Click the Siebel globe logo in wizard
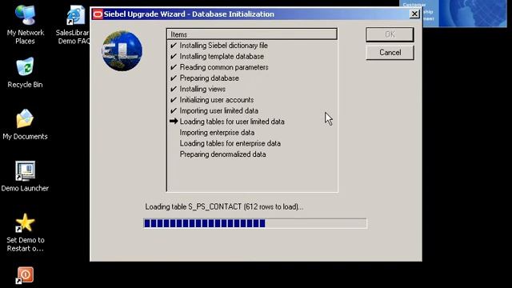The height and width of the screenshot is (288, 512). point(122,50)
